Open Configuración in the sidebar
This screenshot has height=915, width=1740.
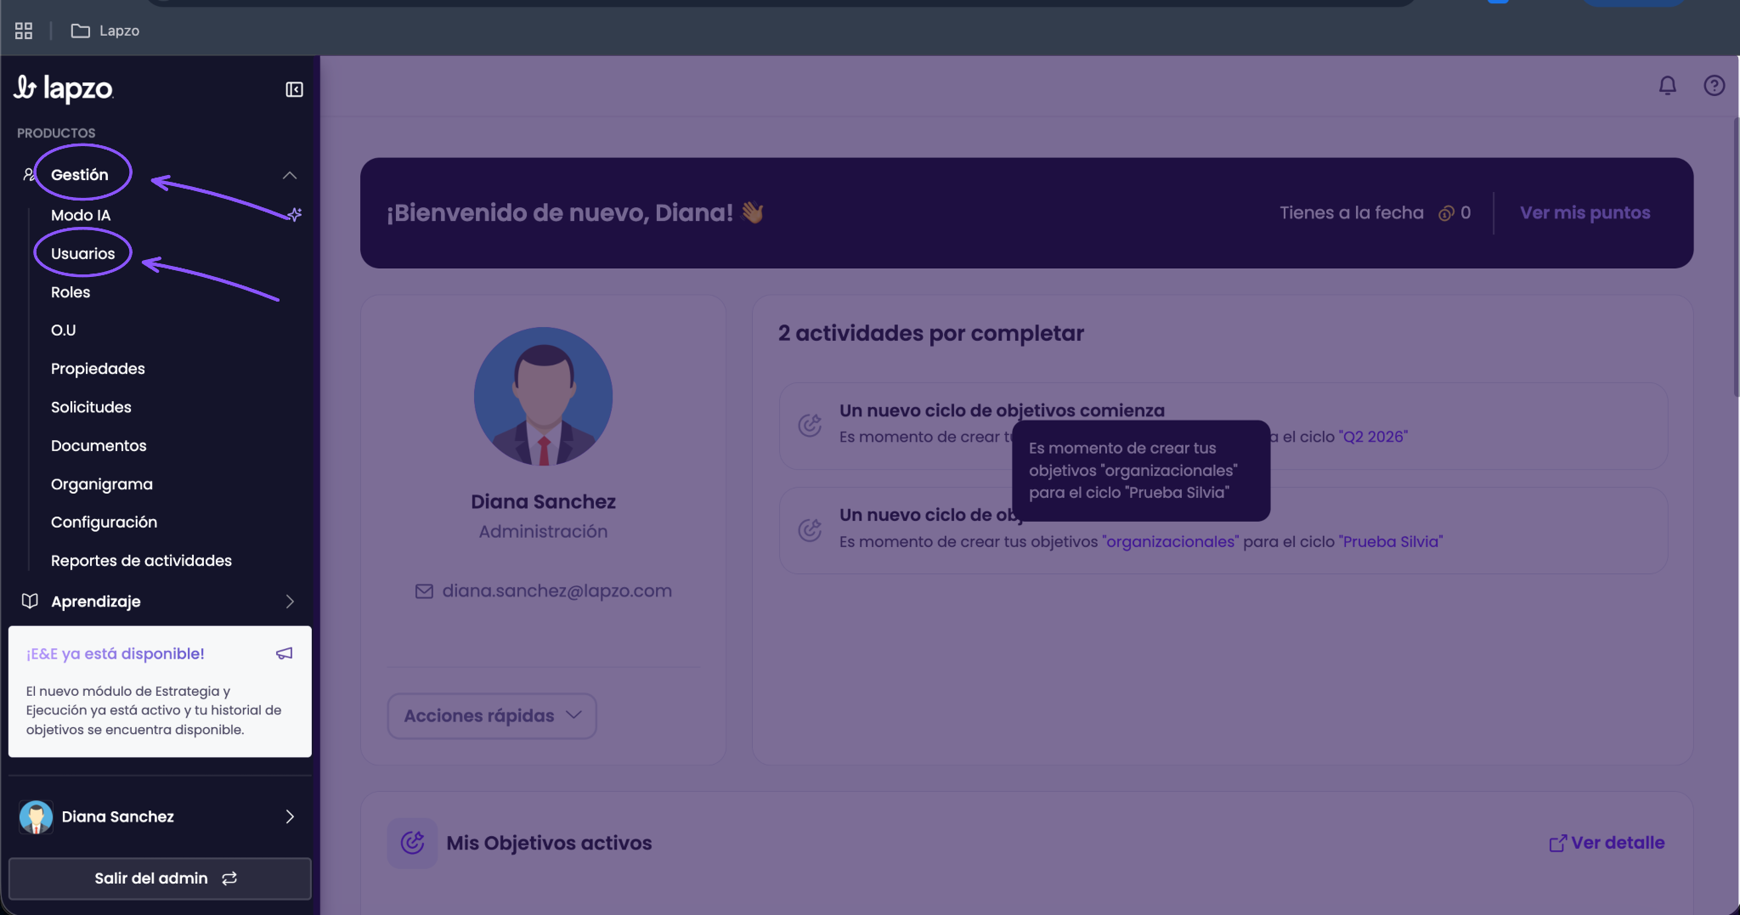coord(104,522)
